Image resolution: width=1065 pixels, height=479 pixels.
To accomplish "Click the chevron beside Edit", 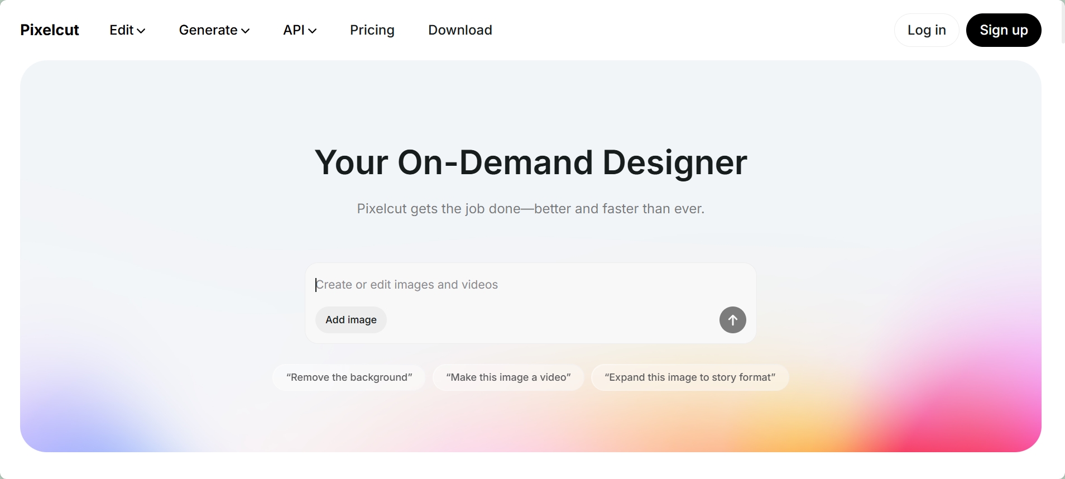I will click(141, 31).
